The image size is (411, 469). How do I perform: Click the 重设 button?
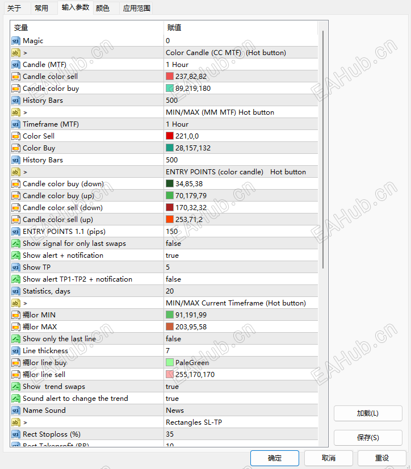click(382, 458)
